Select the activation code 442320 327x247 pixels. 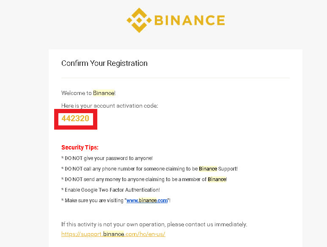75,118
